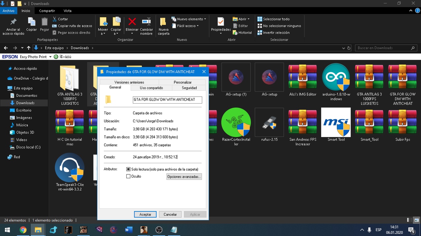The width and height of the screenshot is (421, 236).
Task: Choose Seleccionar todo in the ribbon
Action: [x=273, y=19]
